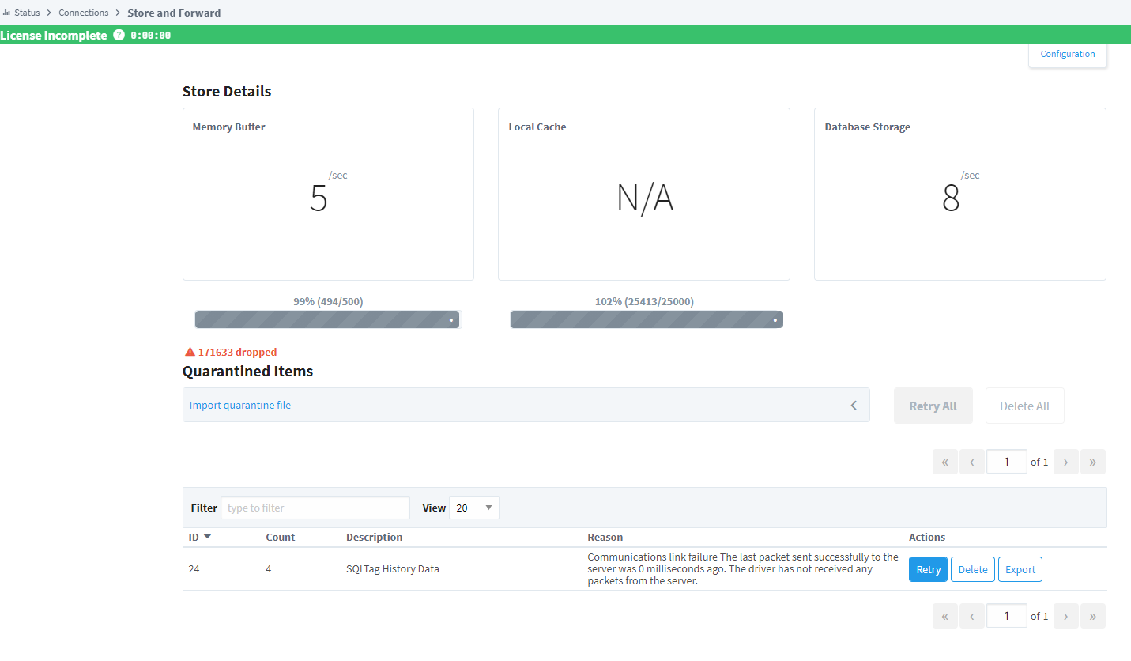Image resolution: width=1131 pixels, height=661 pixels.
Task: Sort table by the Count column header
Action: (x=280, y=537)
